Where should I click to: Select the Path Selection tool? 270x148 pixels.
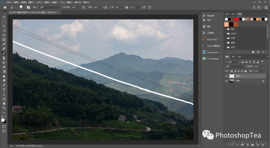[x=4, y=94]
